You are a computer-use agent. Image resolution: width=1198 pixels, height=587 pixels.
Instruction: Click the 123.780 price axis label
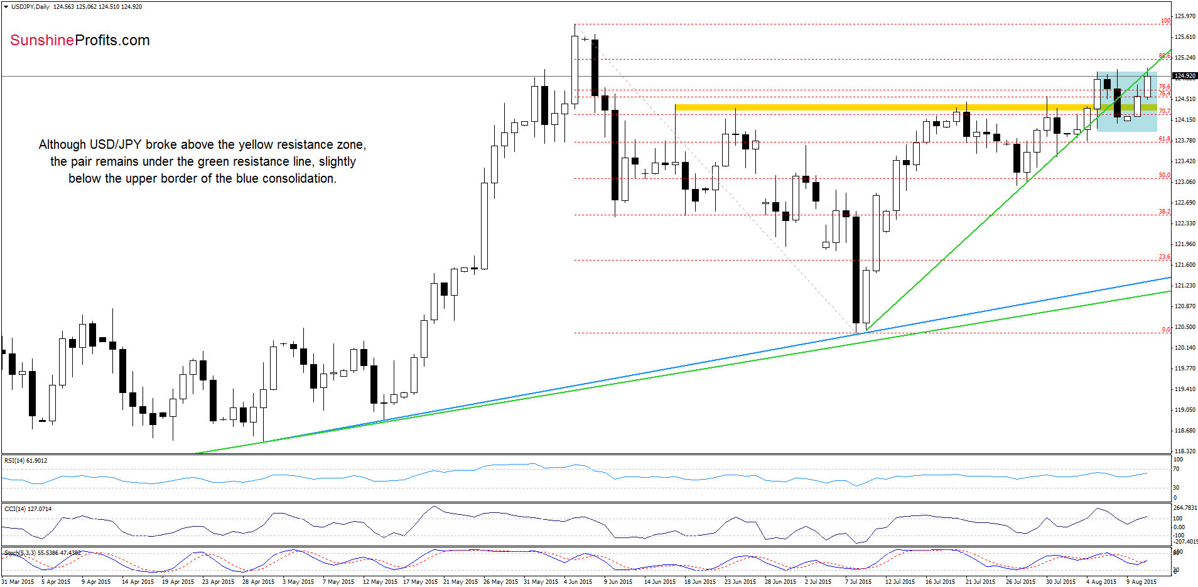click(1185, 141)
